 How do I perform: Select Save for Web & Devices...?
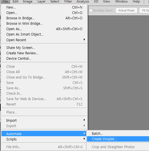(x=44, y=99)
